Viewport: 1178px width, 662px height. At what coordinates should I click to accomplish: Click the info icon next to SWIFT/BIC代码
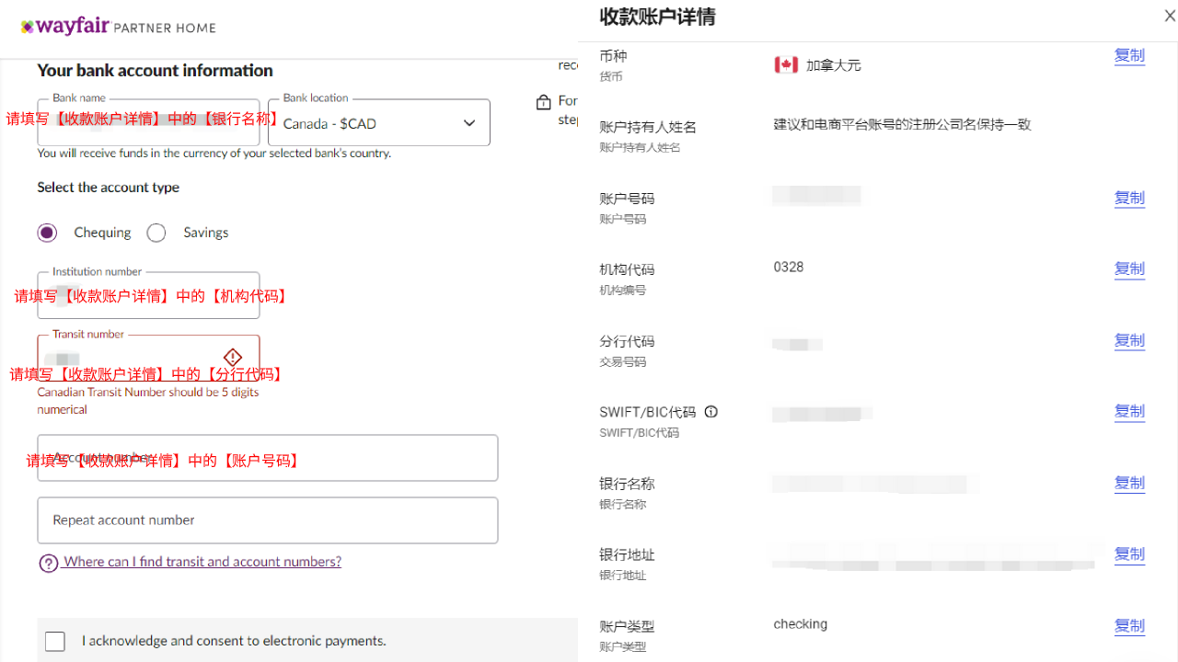click(710, 411)
